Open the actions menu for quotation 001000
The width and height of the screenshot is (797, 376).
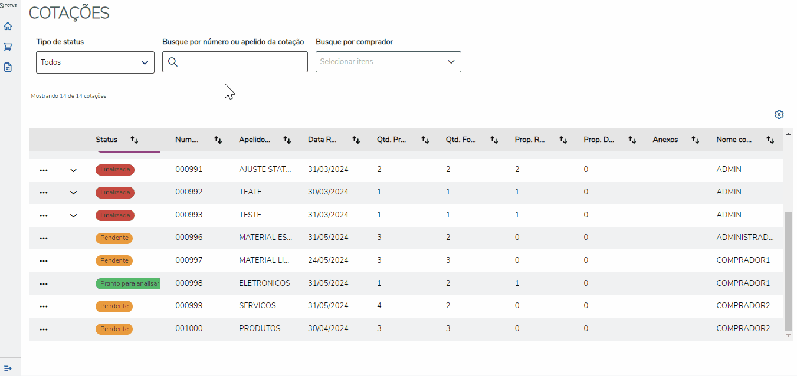[x=43, y=329]
